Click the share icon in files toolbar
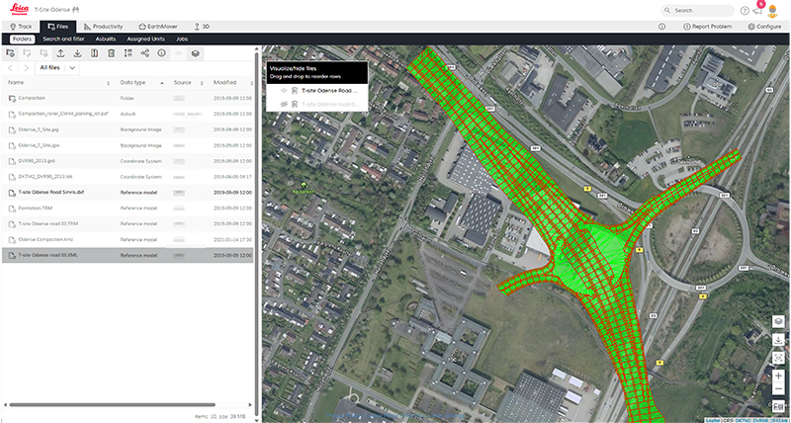This screenshot has width=791, height=423. click(145, 52)
